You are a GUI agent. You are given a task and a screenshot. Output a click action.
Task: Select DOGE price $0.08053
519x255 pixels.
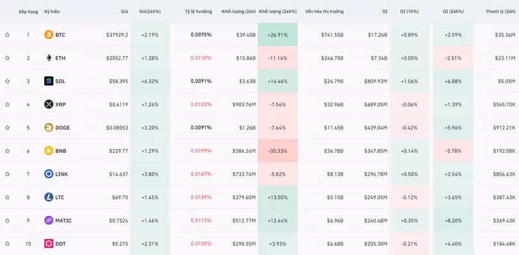(x=117, y=128)
